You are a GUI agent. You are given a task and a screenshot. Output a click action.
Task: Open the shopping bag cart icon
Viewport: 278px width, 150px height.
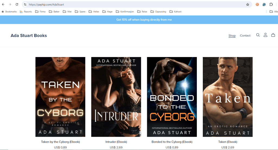point(273,35)
